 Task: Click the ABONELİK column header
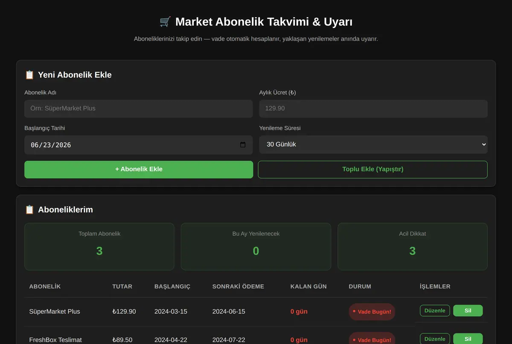click(45, 286)
